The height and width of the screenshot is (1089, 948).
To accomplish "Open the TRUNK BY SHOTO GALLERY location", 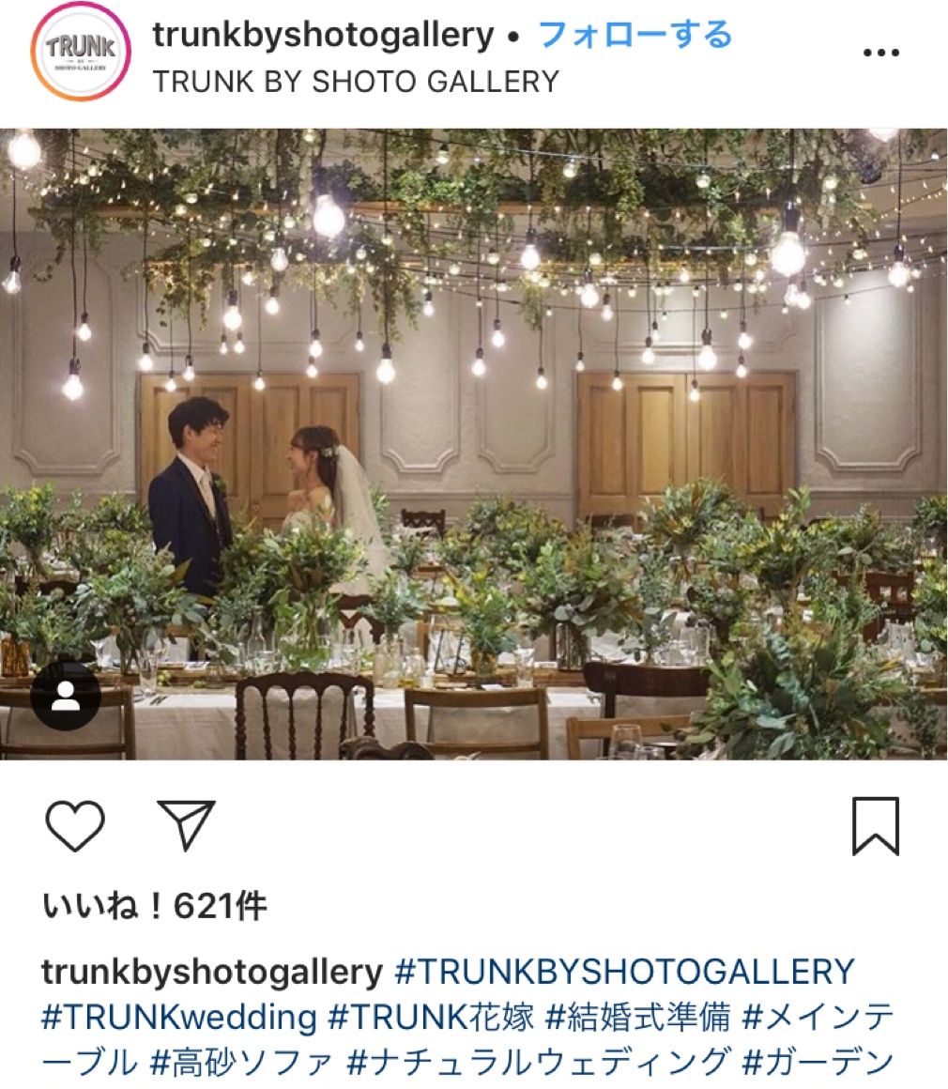I will click(x=356, y=82).
